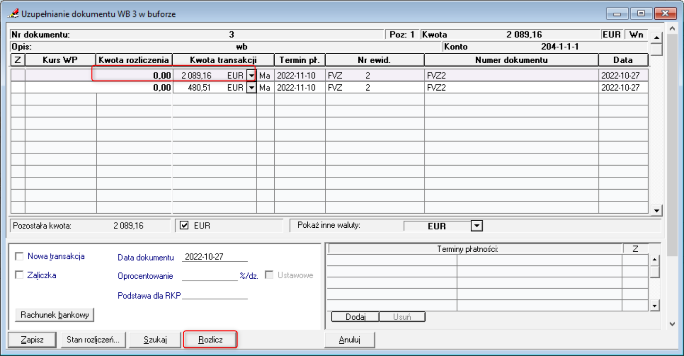Click down arrow of main table scrollbar

(656, 210)
